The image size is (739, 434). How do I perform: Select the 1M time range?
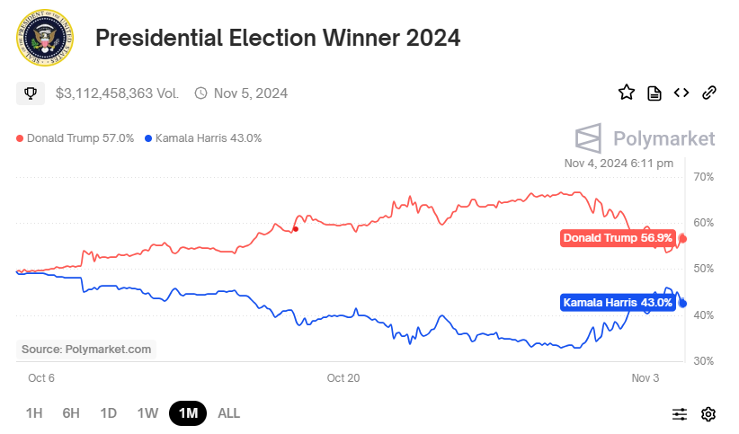tap(188, 413)
